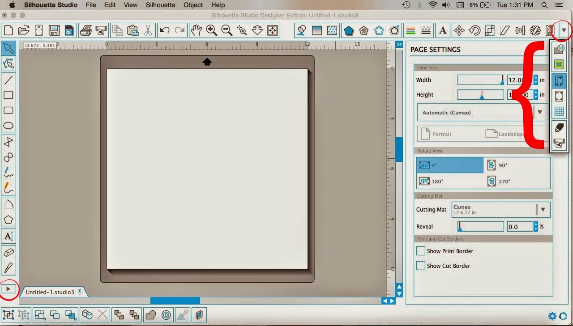Open the Silhouette Studio application menu
The height and width of the screenshot is (326, 573).
[x=51, y=5]
